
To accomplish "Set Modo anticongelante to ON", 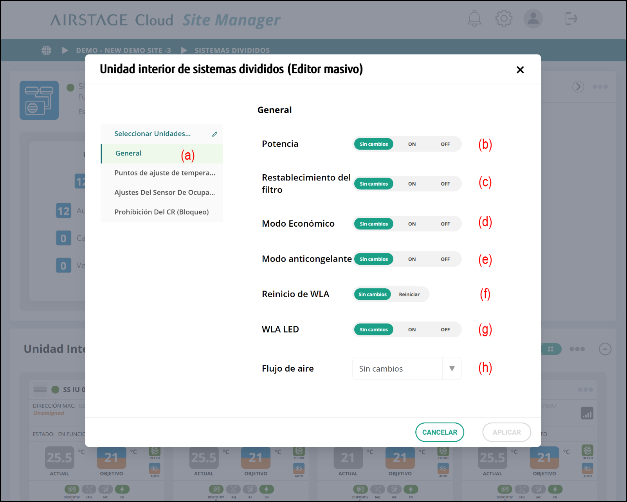I will [412, 259].
